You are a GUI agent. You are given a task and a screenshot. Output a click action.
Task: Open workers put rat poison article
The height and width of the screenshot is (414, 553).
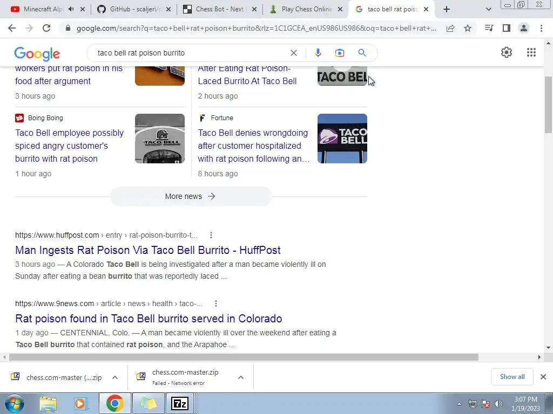[x=69, y=74]
